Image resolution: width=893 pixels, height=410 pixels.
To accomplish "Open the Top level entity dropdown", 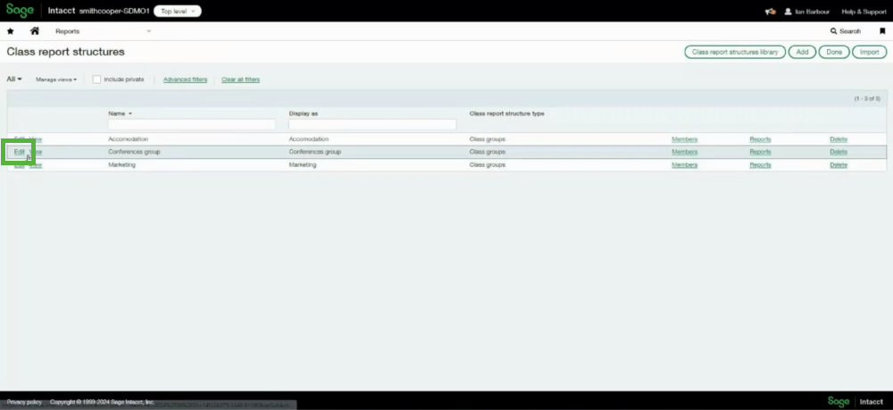I will coord(178,12).
